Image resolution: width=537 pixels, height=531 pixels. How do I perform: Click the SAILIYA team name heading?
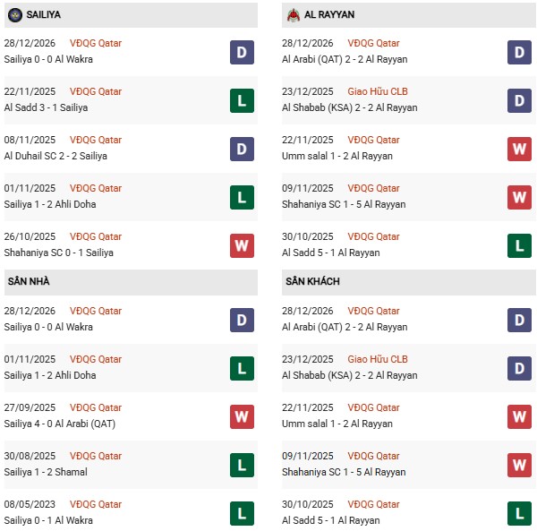(x=45, y=14)
